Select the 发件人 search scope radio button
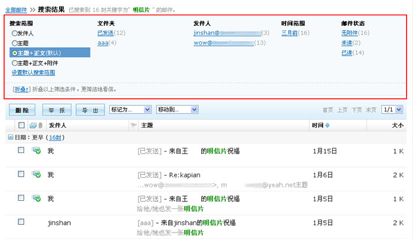Viewport: 413px width, 239px height. click(15, 34)
